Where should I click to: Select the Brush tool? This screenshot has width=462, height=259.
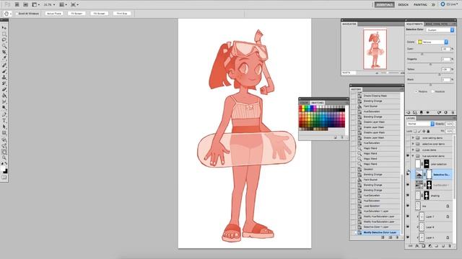4,71
